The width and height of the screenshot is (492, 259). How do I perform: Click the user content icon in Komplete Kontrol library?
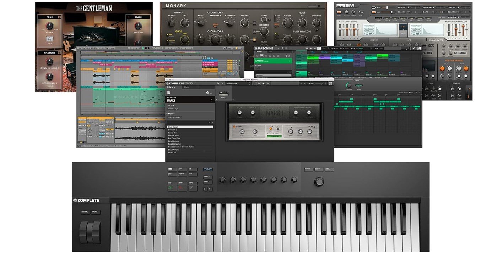point(211,92)
